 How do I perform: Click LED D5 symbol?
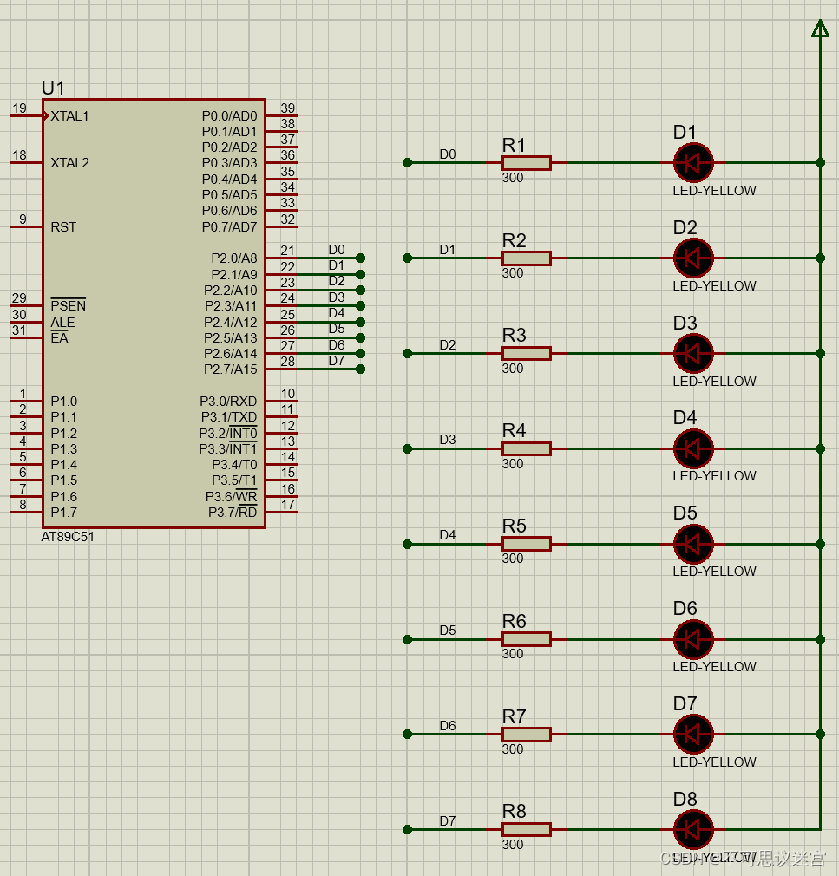(693, 544)
